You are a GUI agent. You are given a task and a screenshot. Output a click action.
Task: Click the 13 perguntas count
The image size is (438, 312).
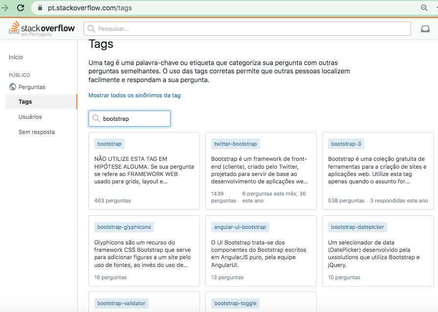coord(227,277)
